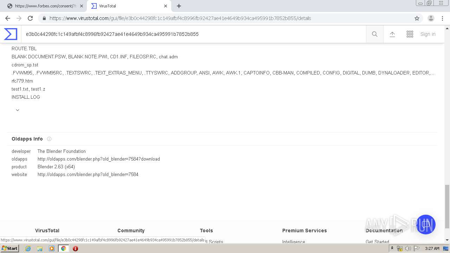Viewport: 450px width, 253px height.
Task: Open the website oldapps.com URL
Action: point(88,174)
